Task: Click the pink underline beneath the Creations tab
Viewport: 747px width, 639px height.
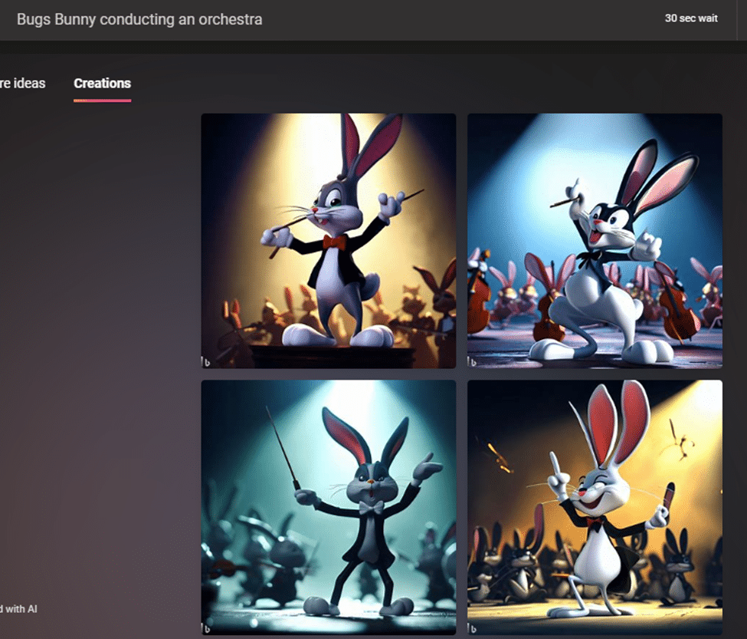Action: coord(102,100)
